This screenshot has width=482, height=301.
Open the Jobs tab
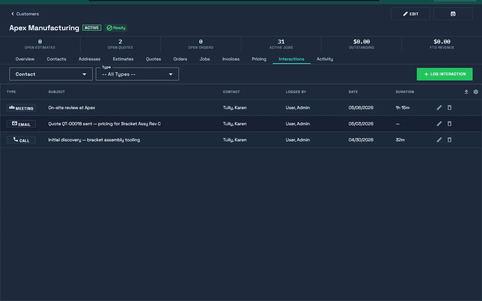tap(205, 59)
